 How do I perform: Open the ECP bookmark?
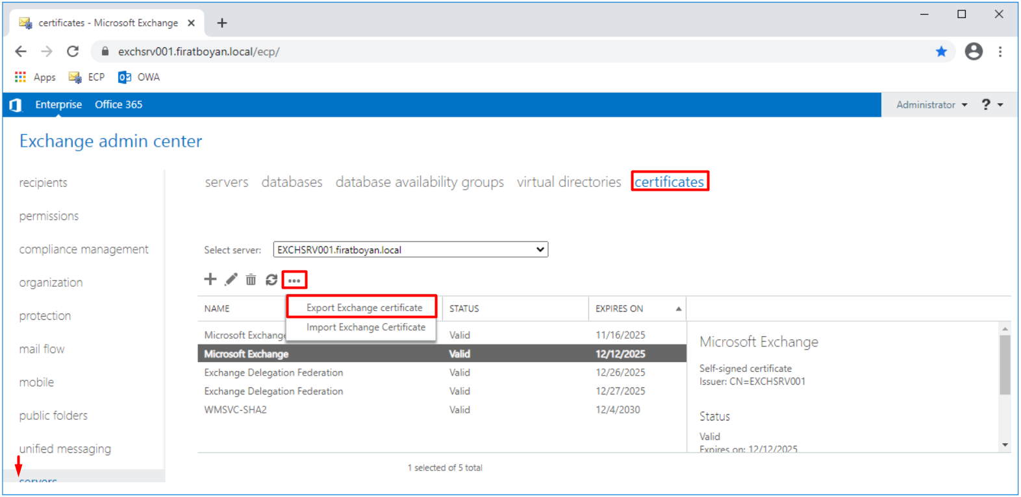tap(86, 77)
